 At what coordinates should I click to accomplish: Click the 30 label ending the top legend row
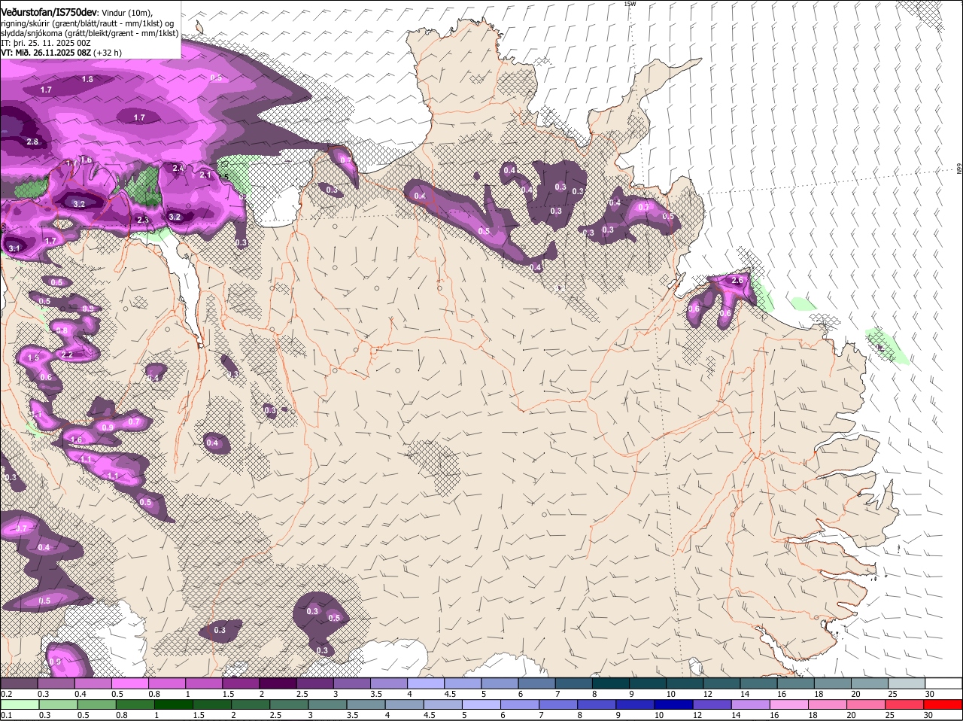(x=930, y=694)
